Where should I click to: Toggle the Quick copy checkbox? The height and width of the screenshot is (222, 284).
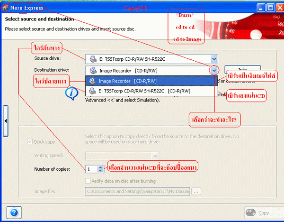tap(30, 141)
